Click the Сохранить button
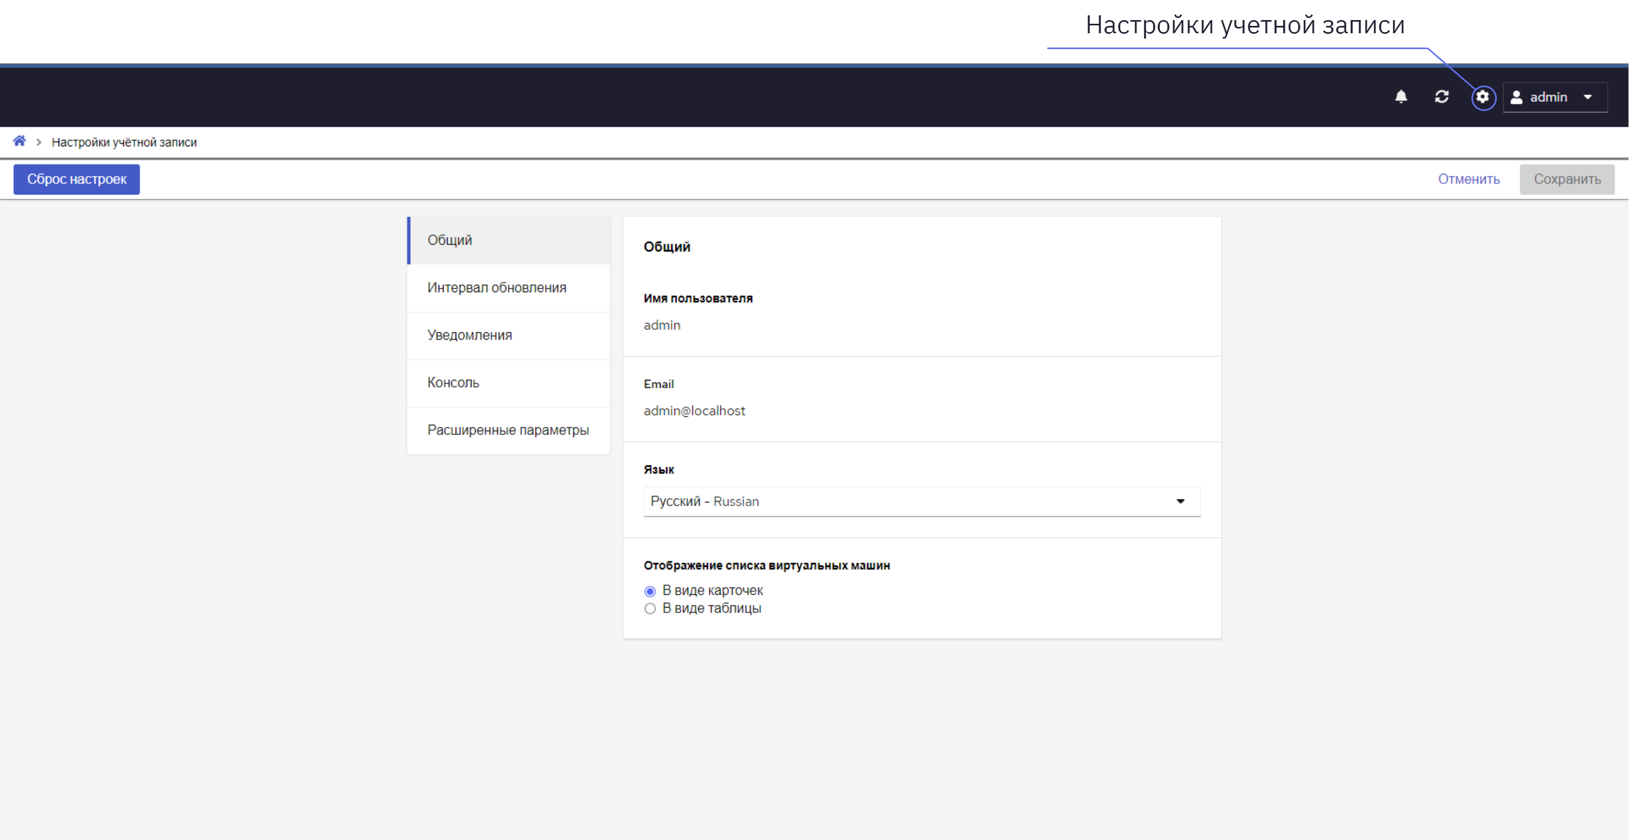 [1567, 180]
